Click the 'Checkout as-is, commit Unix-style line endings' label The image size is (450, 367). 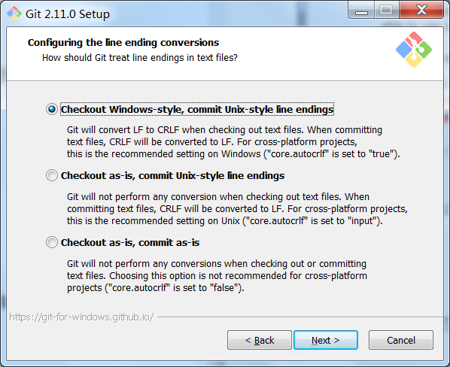tap(172, 175)
